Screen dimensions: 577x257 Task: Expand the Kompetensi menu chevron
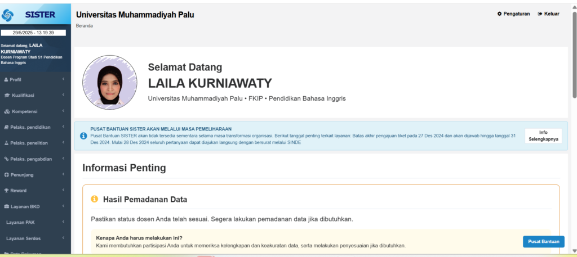pyautogui.click(x=63, y=111)
